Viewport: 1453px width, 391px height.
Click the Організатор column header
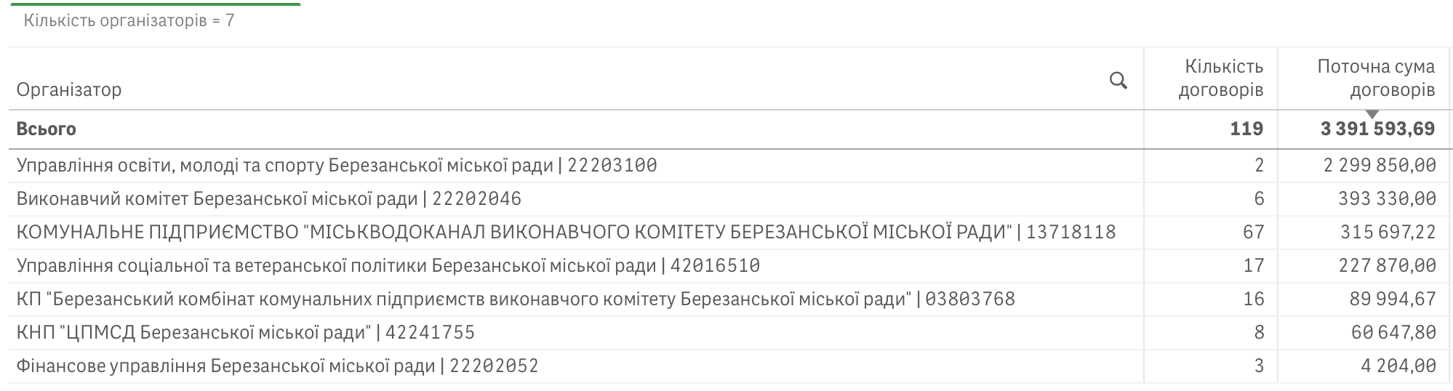point(69,89)
